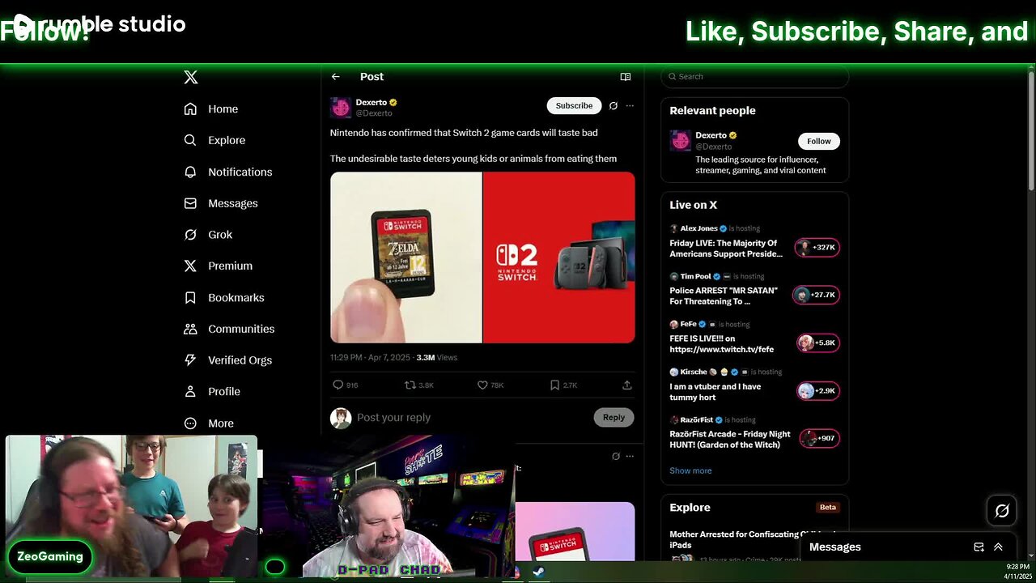The width and height of the screenshot is (1036, 583).
Task: Click the floating Grok button
Action: point(1002,511)
